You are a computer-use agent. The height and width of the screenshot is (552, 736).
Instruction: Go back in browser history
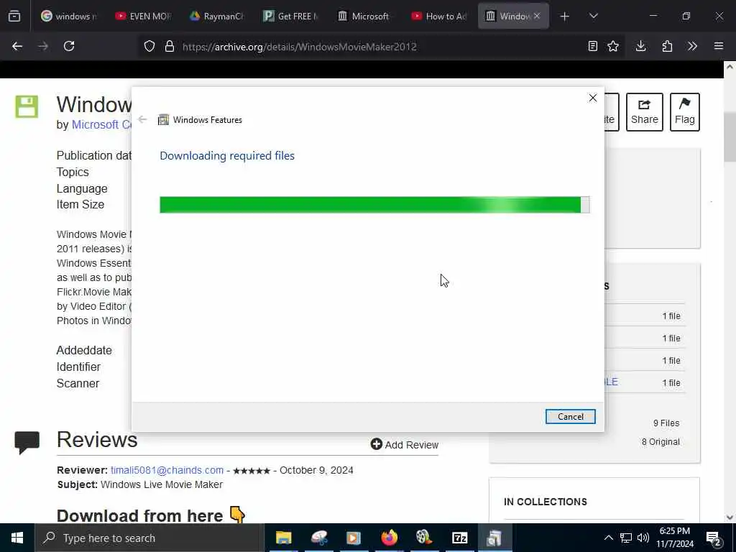17,46
